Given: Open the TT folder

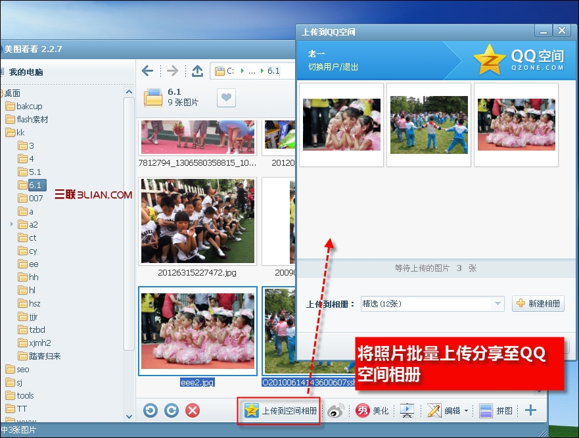Looking at the screenshot, I should [16, 409].
